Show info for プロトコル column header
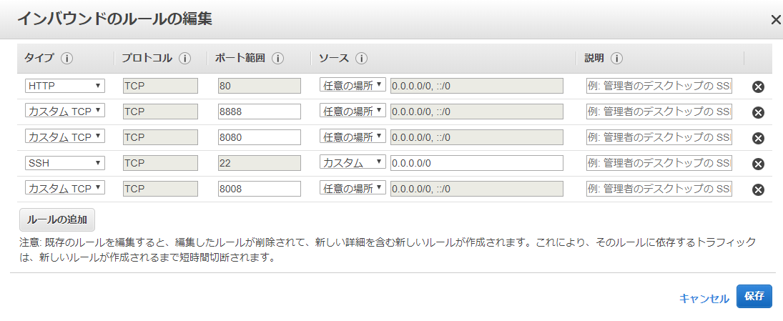 184,59
